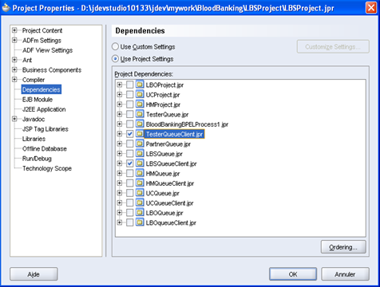Viewport: 380px width, 287px height.
Task: Check the UCQueueClient.jpr dependency checkbox
Action: pos(129,202)
